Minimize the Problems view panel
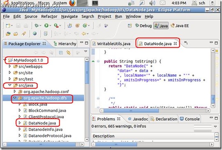This screenshot has width=222, height=150. click(211, 117)
